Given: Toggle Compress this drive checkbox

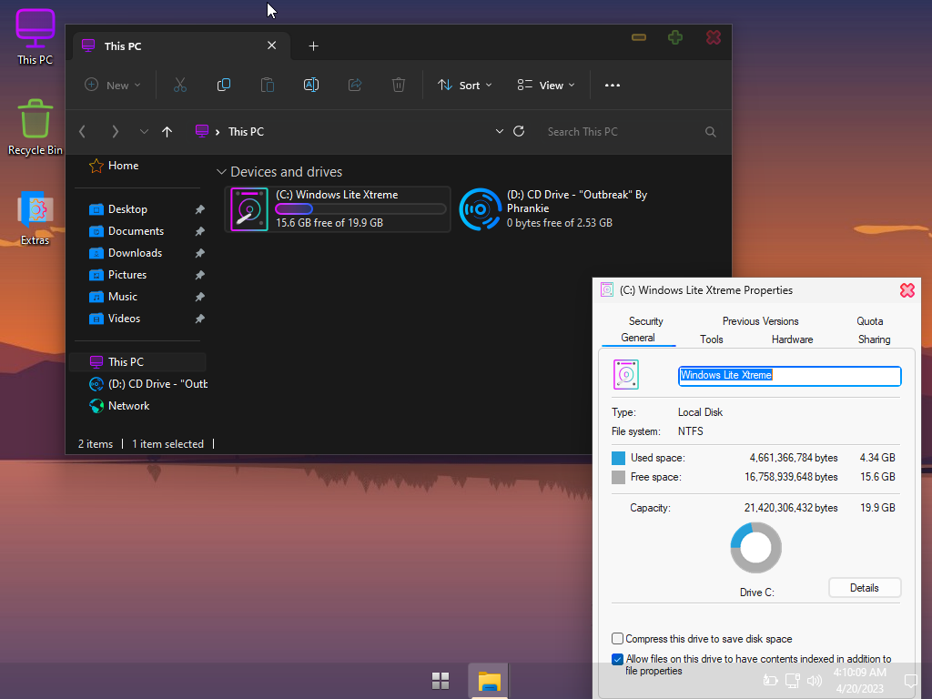Looking at the screenshot, I should [x=618, y=638].
